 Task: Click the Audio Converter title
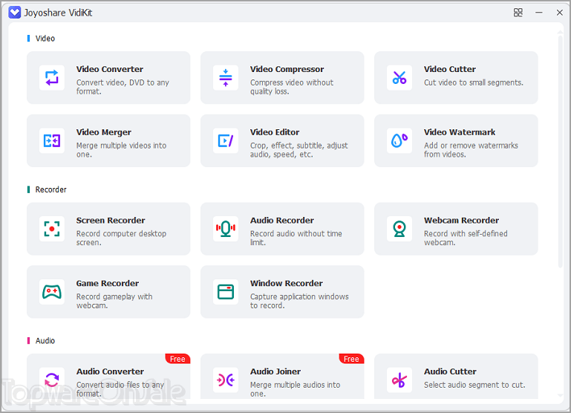pos(110,371)
